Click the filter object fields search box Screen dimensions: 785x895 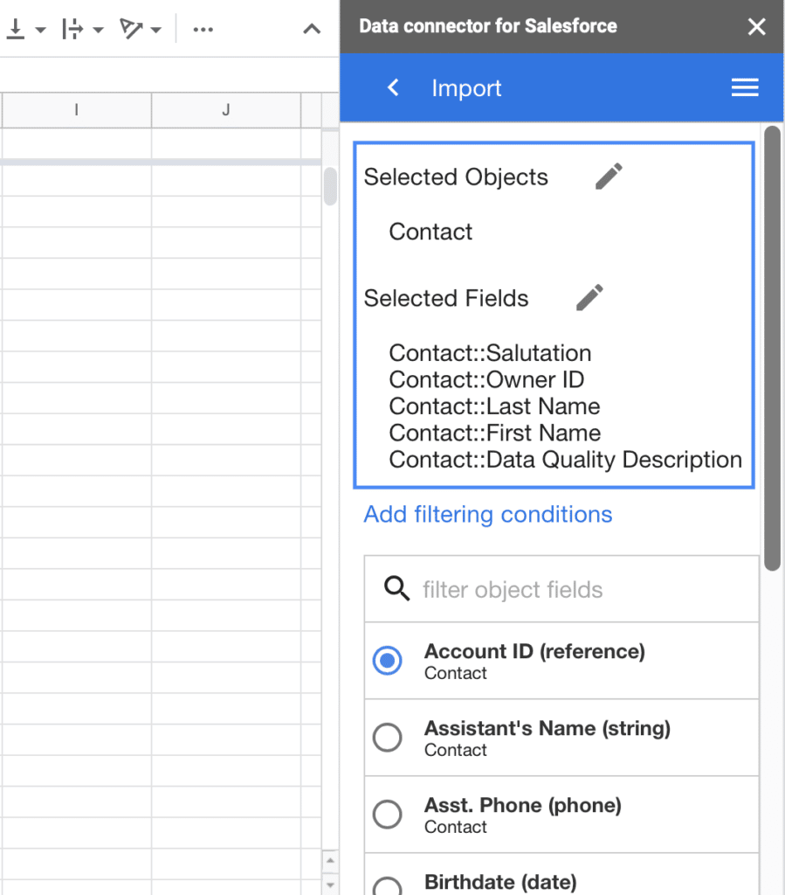[x=561, y=589]
